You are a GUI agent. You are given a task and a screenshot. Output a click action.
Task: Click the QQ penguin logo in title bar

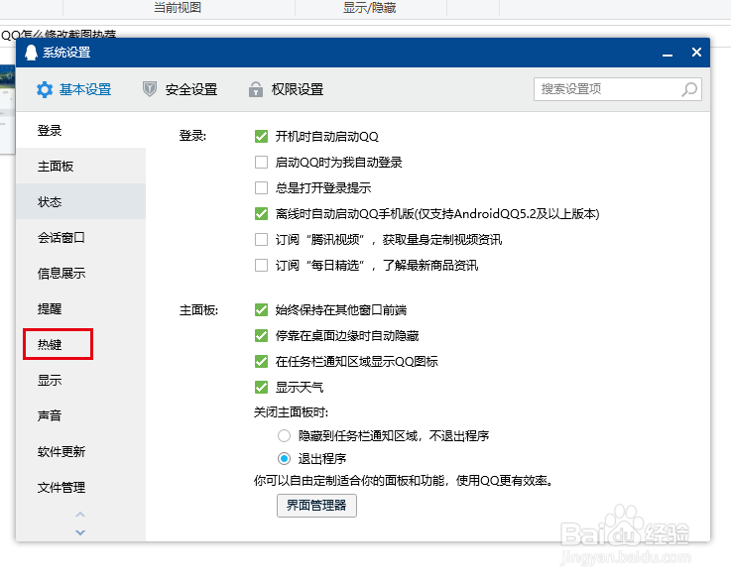[31, 53]
